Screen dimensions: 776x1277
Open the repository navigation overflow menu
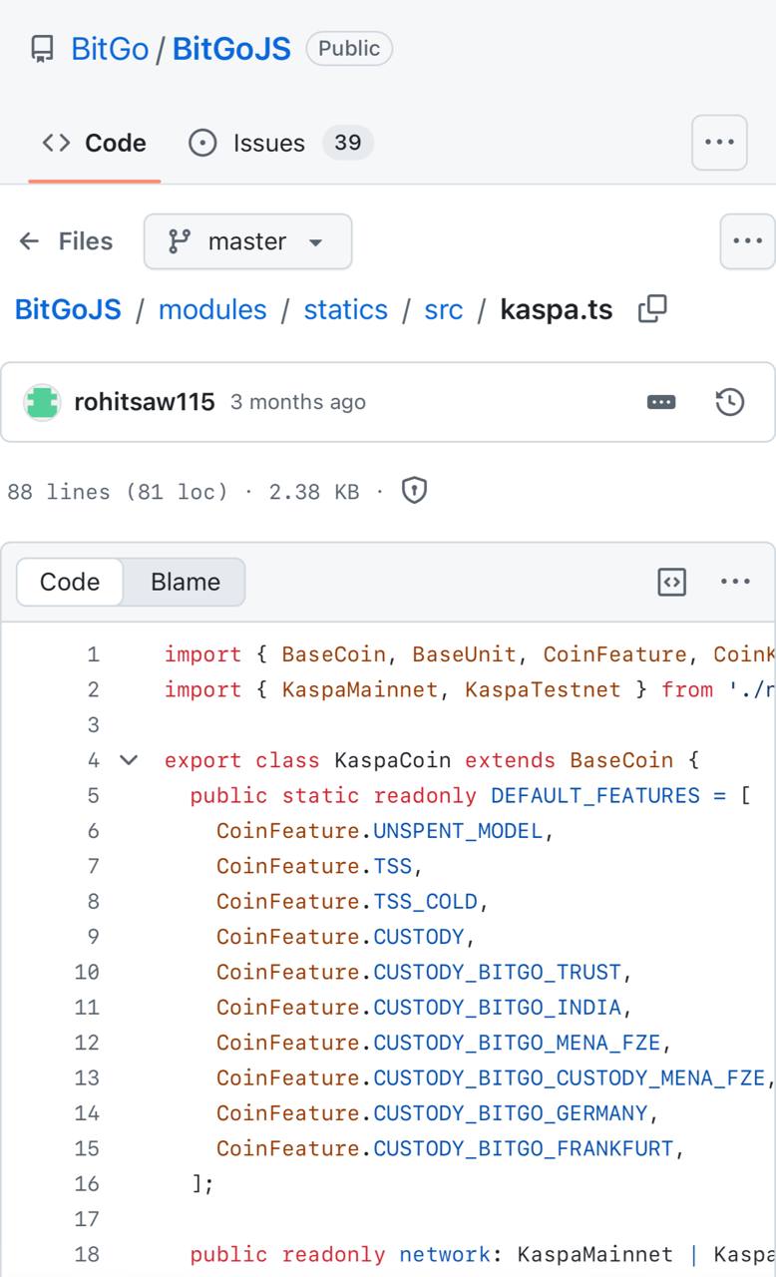[x=719, y=143]
